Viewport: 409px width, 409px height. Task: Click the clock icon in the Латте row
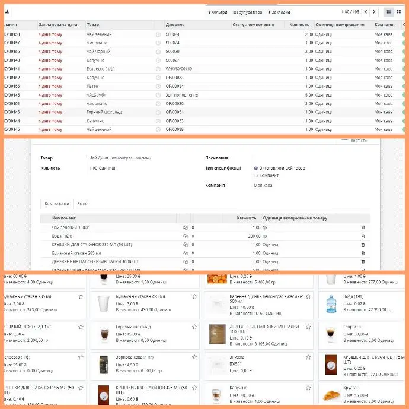point(158,86)
